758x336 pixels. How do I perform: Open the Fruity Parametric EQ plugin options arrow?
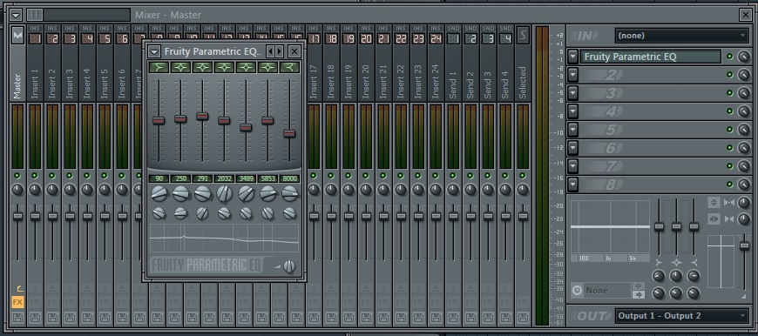pyautogui.click(x=154, y=51)
